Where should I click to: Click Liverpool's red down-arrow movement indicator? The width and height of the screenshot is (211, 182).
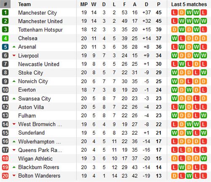click(x=14, y=56)
